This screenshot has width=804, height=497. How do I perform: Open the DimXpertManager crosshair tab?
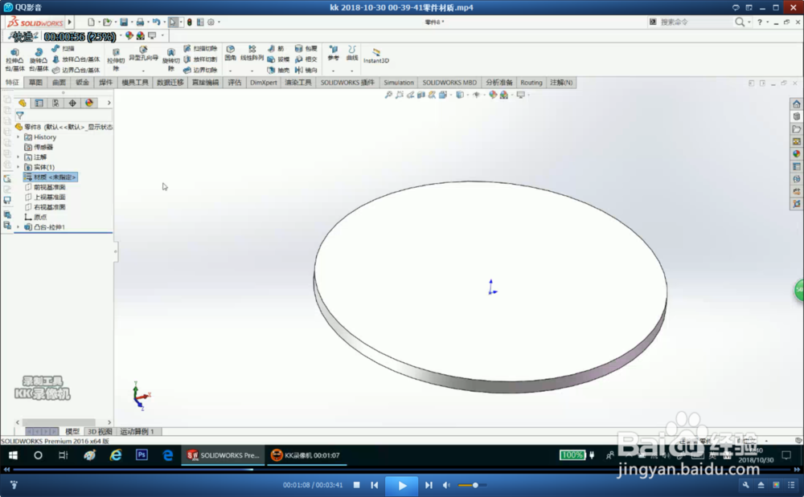tap(72, 103)
